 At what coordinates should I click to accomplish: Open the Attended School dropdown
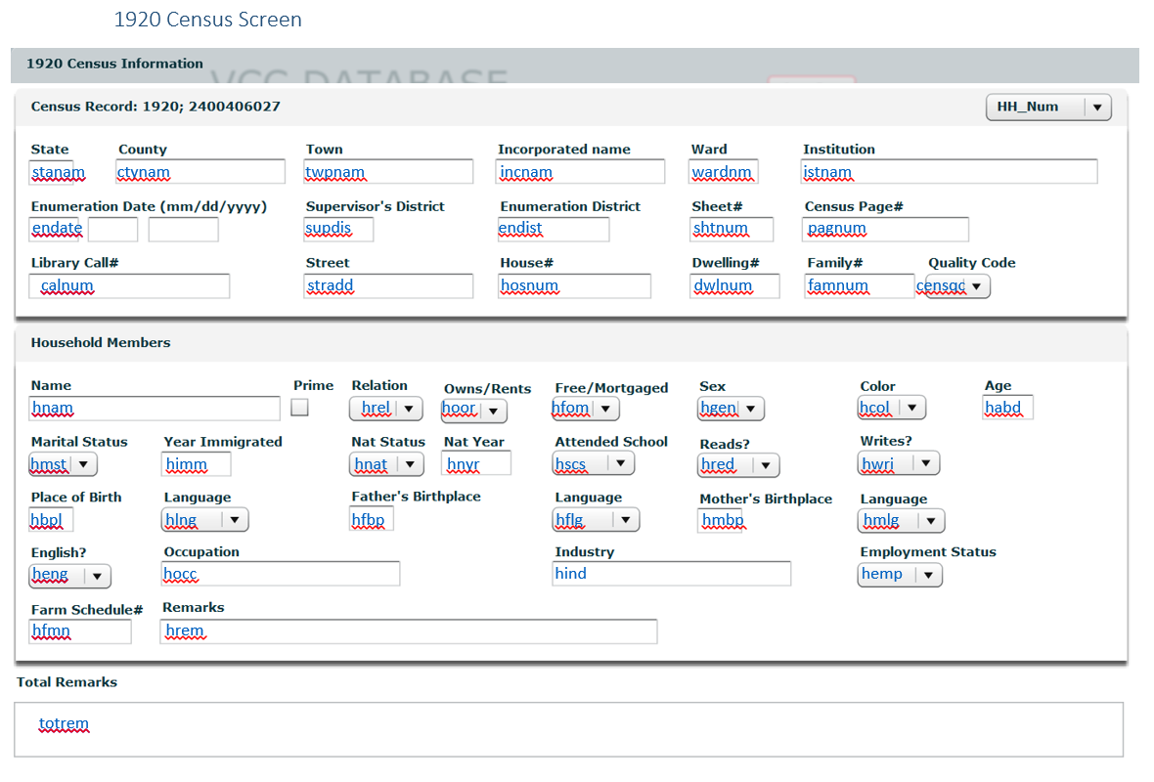point(593,464)
